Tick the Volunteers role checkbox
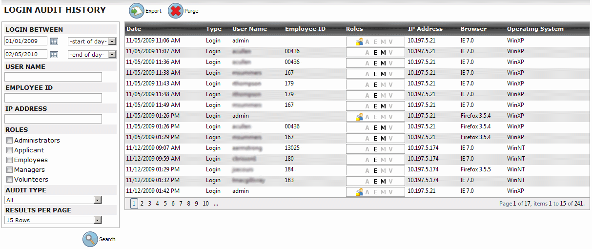Viewport: 592px width, 249px height. pyautogui.click(x=9, y=180)
